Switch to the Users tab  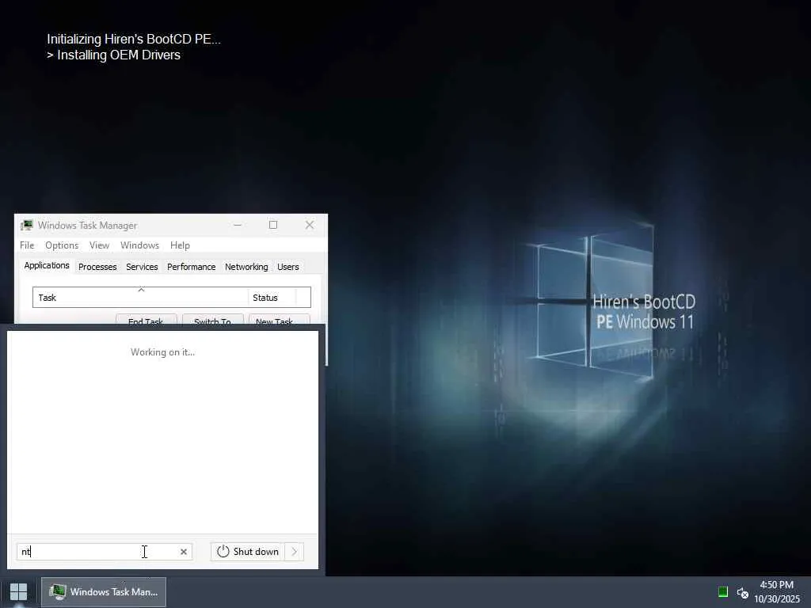tap(287, 267)
